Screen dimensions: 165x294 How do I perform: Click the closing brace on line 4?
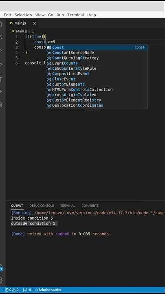pyautogui.click(x=26, y=53)
